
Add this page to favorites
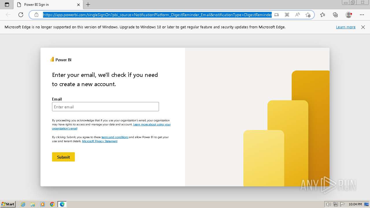pos(308,15)
